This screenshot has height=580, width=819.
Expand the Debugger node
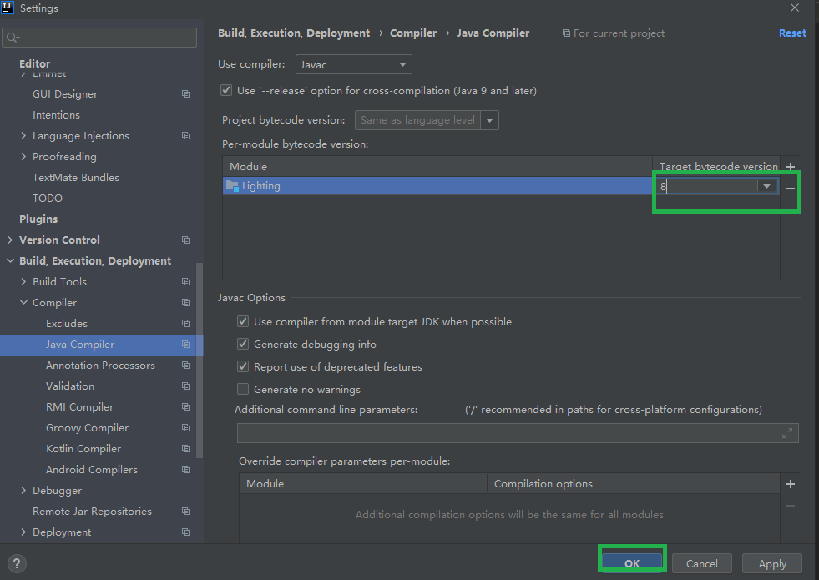click(x=23, y=491)
